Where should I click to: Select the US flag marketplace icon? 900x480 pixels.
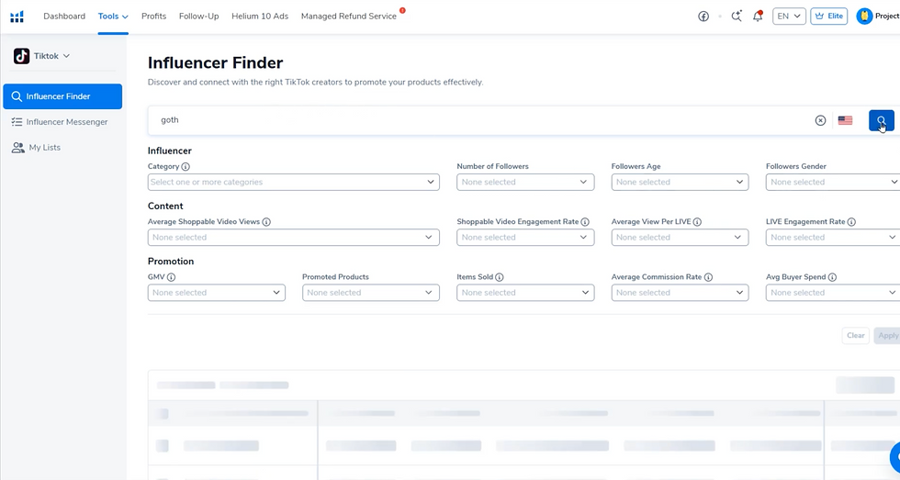click(845, 120)
